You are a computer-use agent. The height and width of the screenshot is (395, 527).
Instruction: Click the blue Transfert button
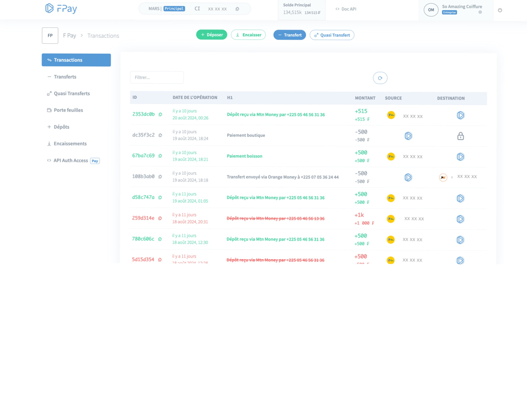[290, 35]
